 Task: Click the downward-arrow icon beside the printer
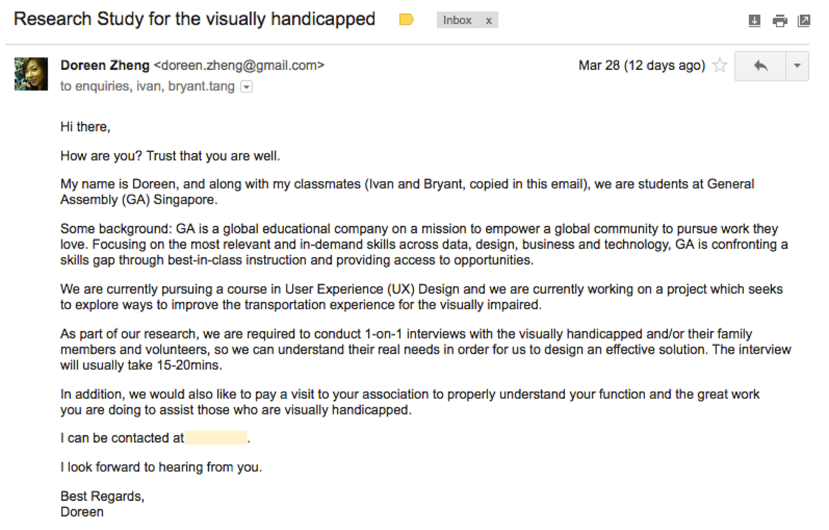pyautogui.click(x=754, y=21)
